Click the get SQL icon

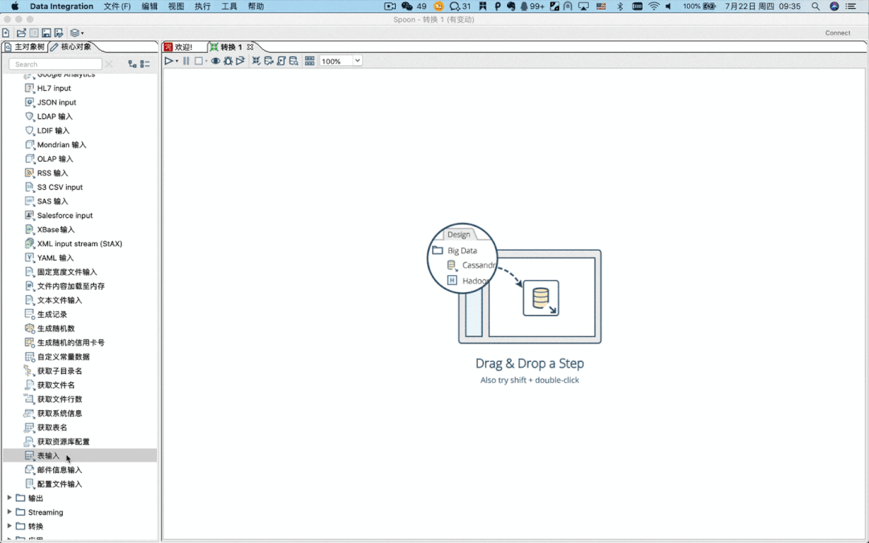[x=281, y=61]
